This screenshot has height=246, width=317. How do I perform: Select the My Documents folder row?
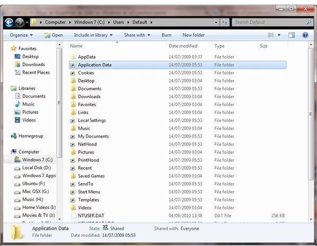[x=178, y=136]
